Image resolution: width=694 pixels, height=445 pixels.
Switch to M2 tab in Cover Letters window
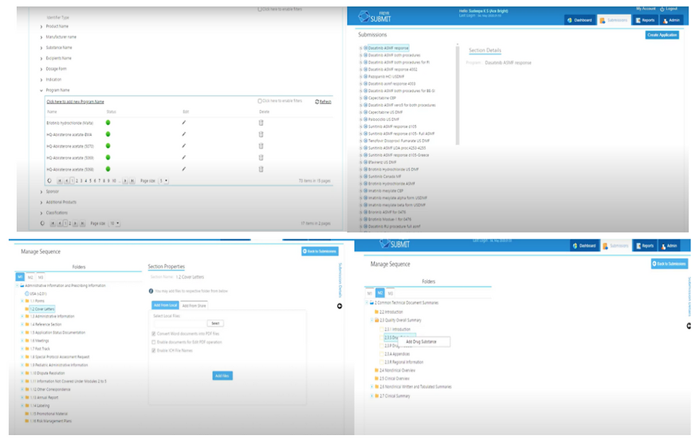pos(30,277)
